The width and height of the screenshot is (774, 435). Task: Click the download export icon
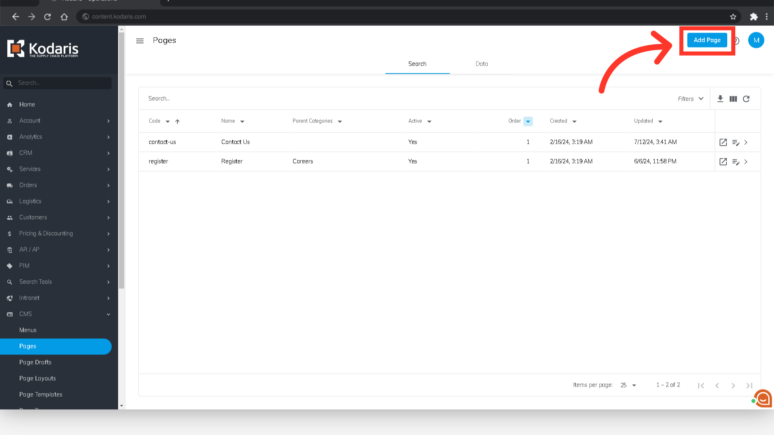point(720,99)
